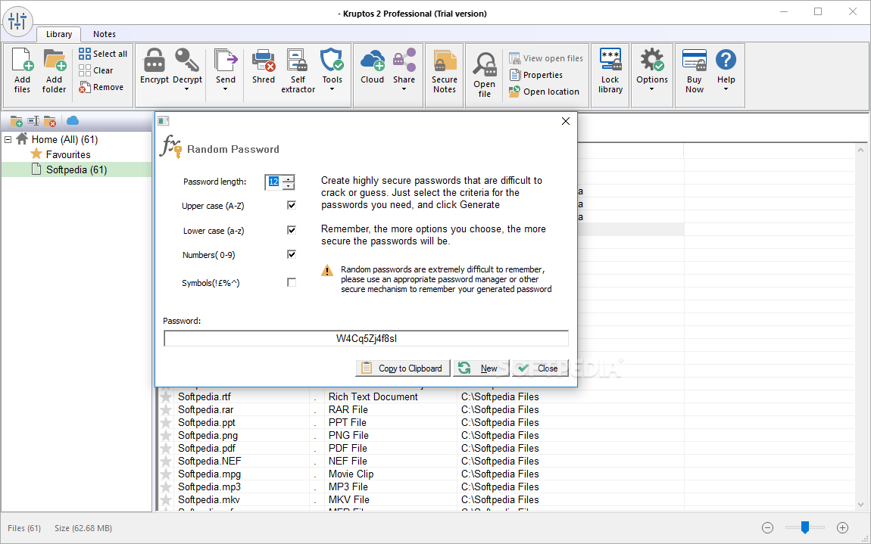Select the Lock library icon
The image size is (871, 544).
pos(610,60)
